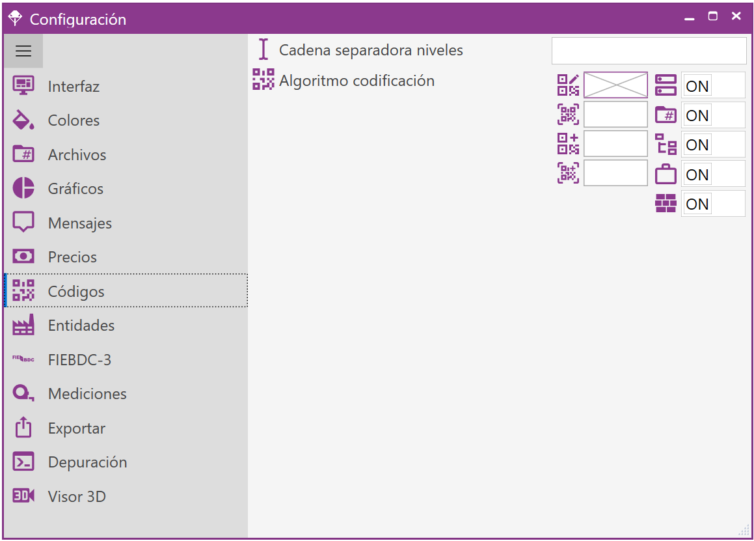Flip the ON switch beside the tree hierarchy icon

pos(697,145)
